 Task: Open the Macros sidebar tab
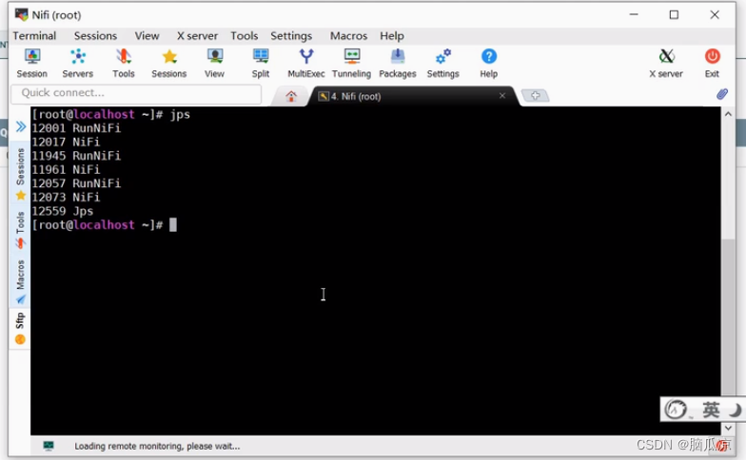click(x=21, y=281)
